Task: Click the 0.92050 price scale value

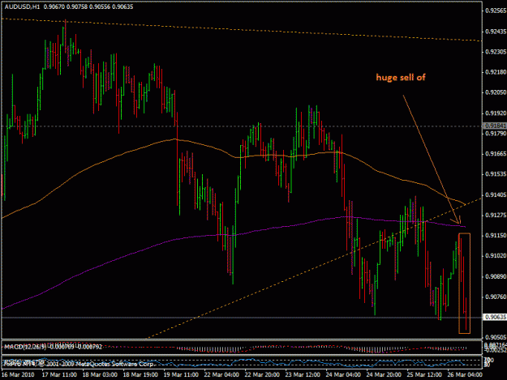Action: pos(496,92)
